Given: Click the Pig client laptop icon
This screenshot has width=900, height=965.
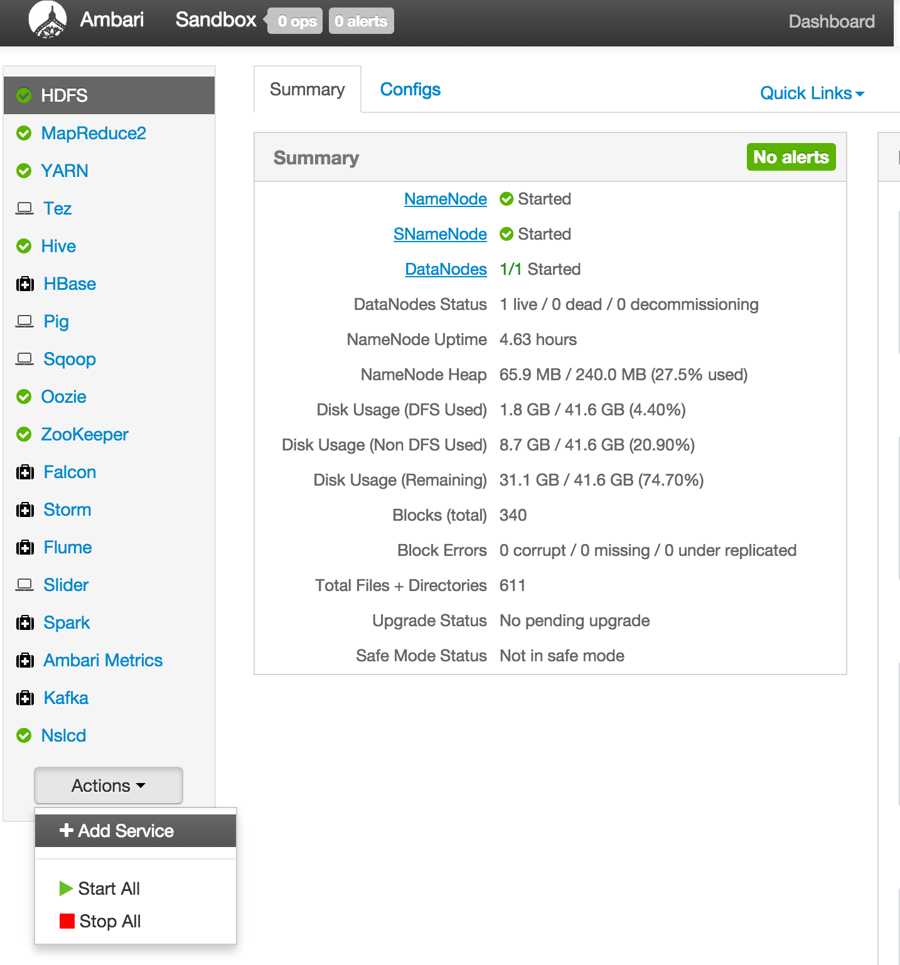Looking at the screenshot, I should (x=24, y=321).
